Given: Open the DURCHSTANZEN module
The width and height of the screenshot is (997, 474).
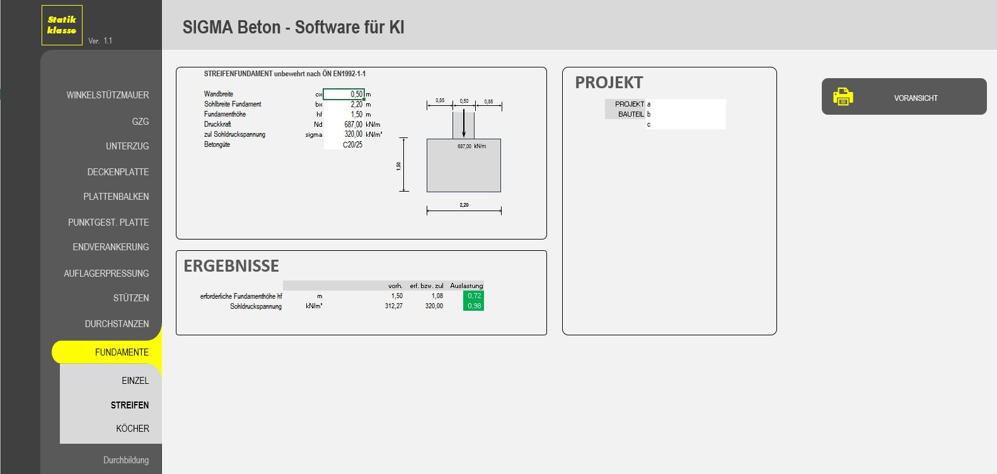Looking at the screenshot, I should coord(117,324).
